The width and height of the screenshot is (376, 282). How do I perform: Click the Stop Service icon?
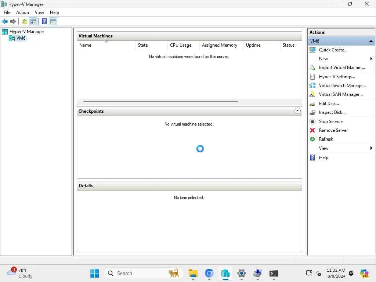pos(312,122)
